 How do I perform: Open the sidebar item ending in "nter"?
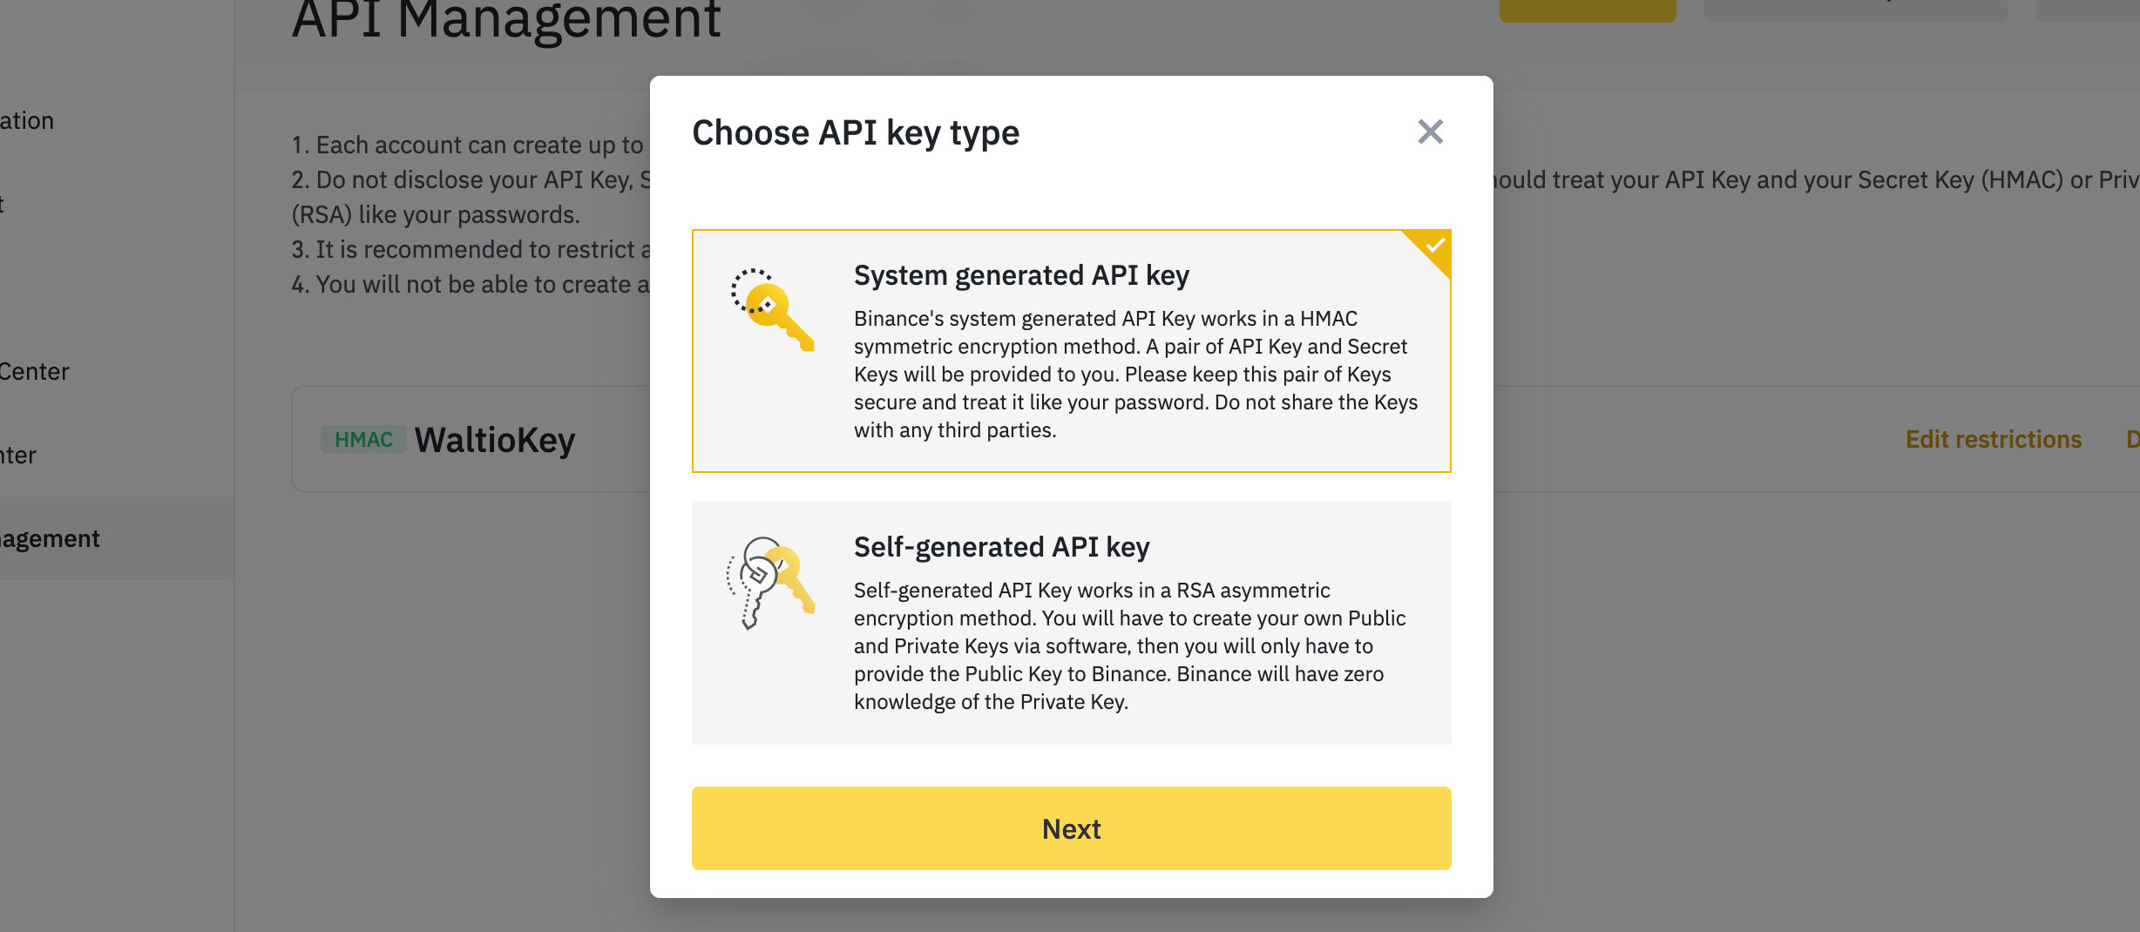click(x=19, y=456)
